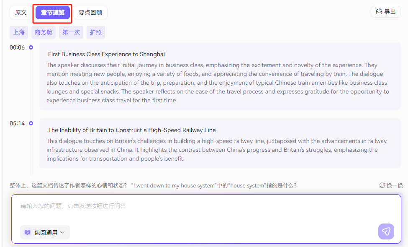Expand the 包阅通用 dropdown chevron
Viewport: 408px width, 247px height.
click(62, 232)
